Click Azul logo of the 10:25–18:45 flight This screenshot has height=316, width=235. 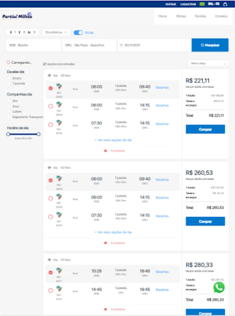coord(59,271)
